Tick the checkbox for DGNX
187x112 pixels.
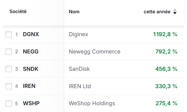(9, 34)
